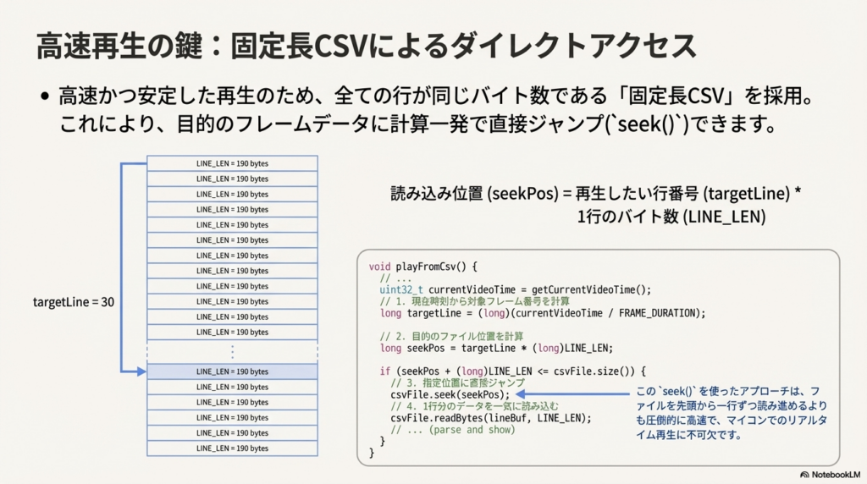Click the bottom LINE_LEN row of the table

pyautogui.click(x=232, y=448)
